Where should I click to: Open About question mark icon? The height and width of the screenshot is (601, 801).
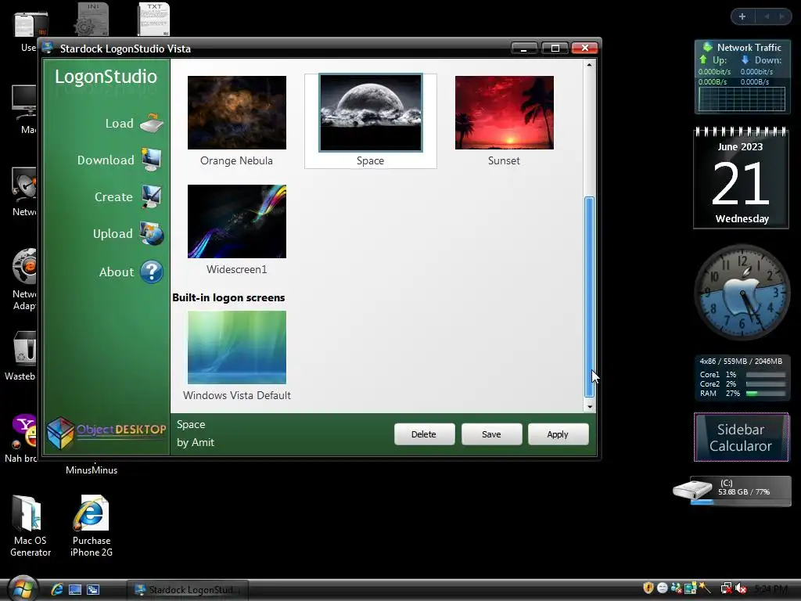[x=152, y=272]
